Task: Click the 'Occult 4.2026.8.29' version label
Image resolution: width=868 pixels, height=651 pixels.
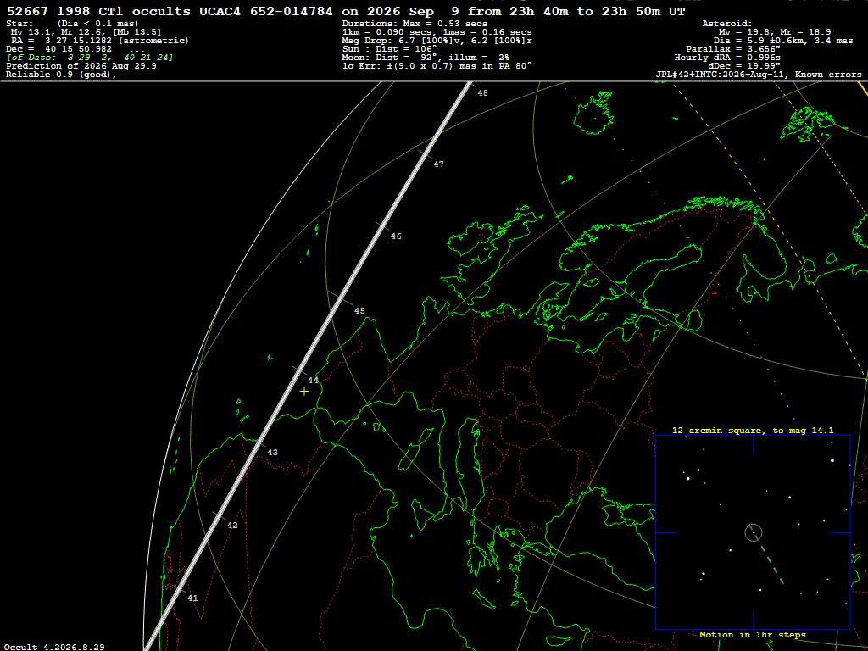Action: click(54, 647)
